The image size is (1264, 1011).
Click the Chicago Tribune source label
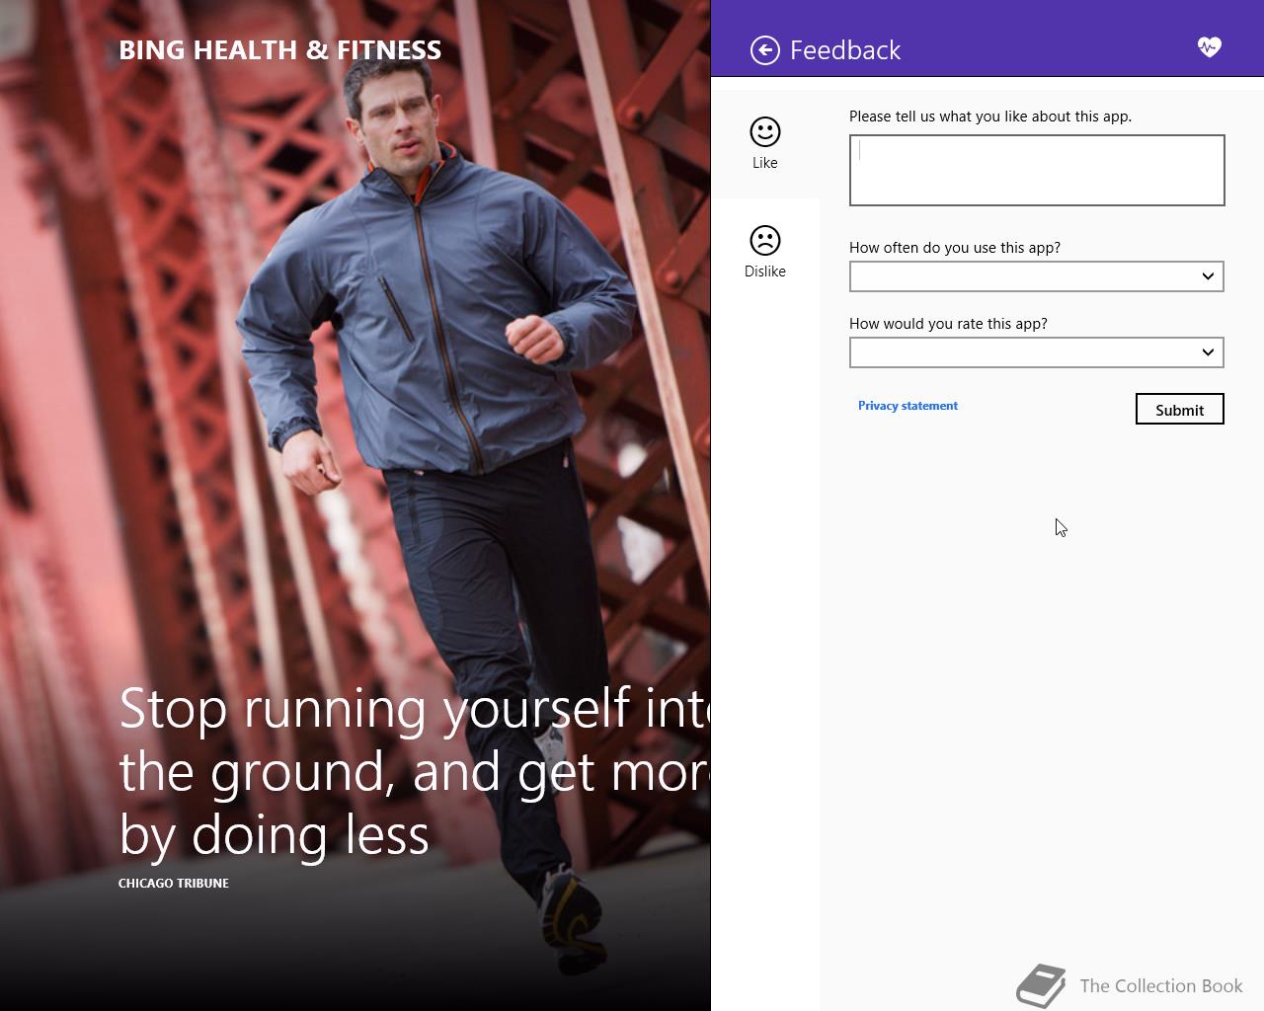174,884
